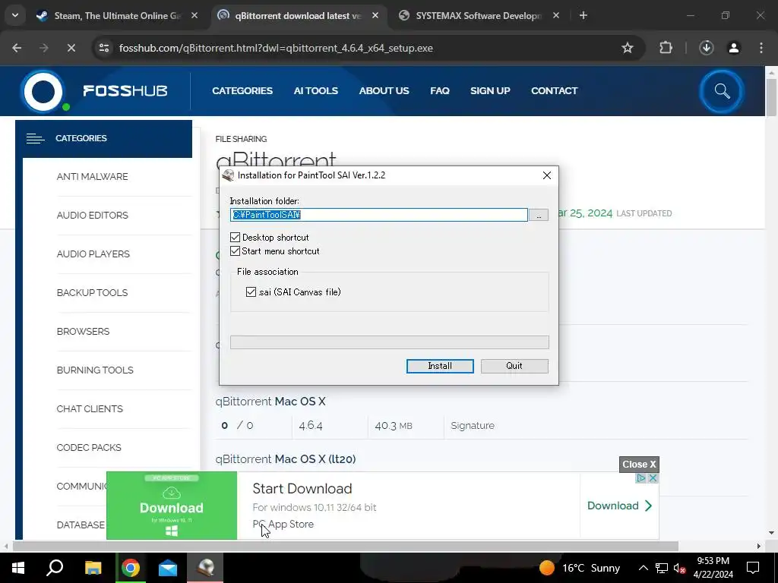The width and height of the screenshot is (778, 583).
Task: Open Windows taskbar search
Action: [x=55, y=568]
